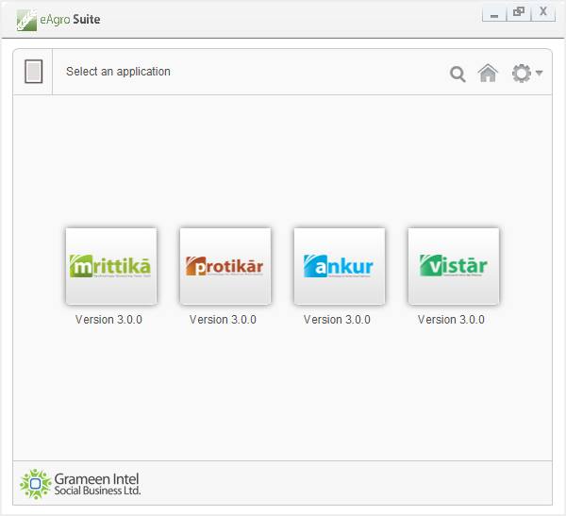Restore down the eAgro Suite window
Screen dimensions: 566x516
pos(519,13)
